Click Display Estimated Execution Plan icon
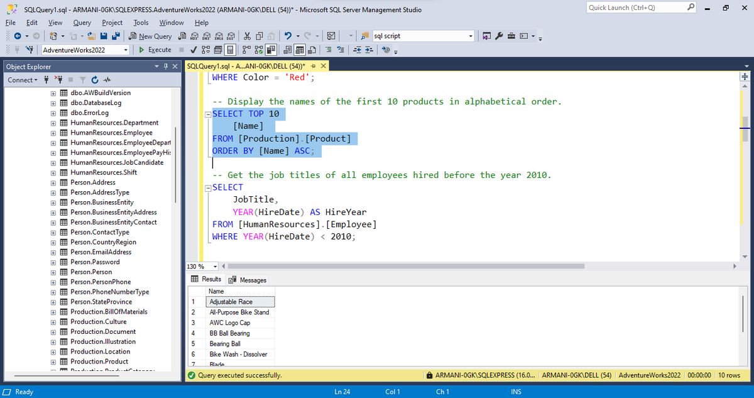Viewport: 754px width, 398px height. [x=206, y=50]
